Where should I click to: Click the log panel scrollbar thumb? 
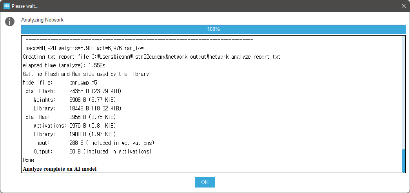tap(404, 161)
